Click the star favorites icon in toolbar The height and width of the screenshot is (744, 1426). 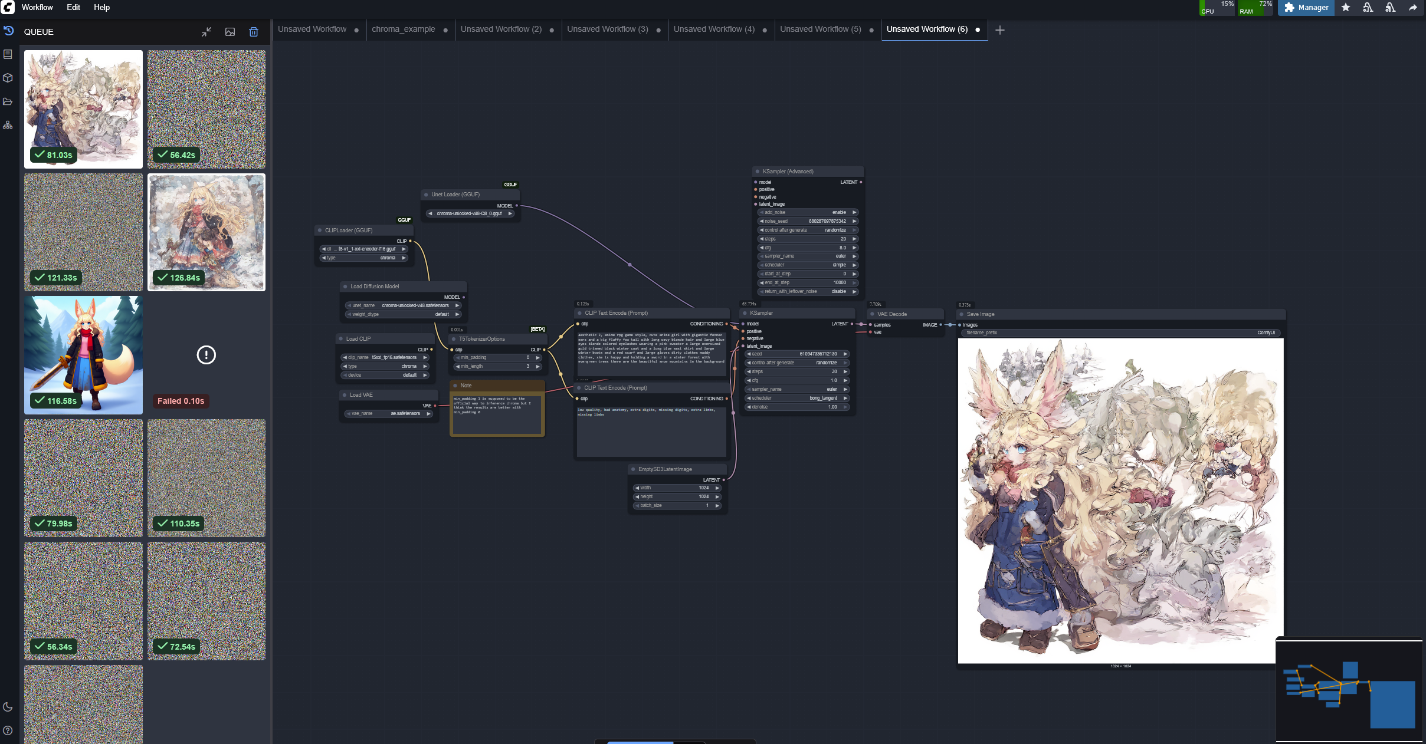(1346, 8)
